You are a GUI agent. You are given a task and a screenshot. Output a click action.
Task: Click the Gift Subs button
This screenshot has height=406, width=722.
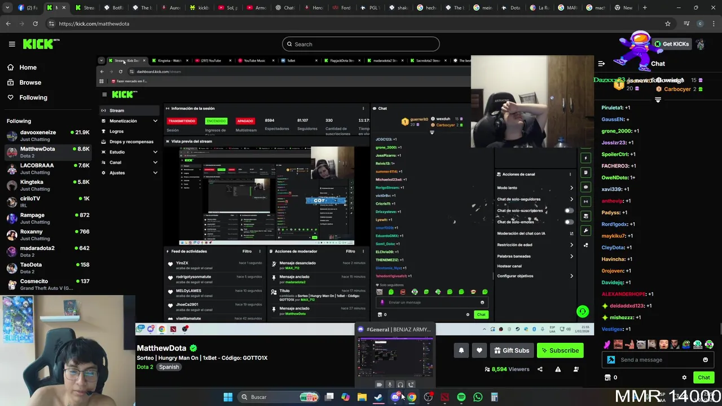[512, 350]
